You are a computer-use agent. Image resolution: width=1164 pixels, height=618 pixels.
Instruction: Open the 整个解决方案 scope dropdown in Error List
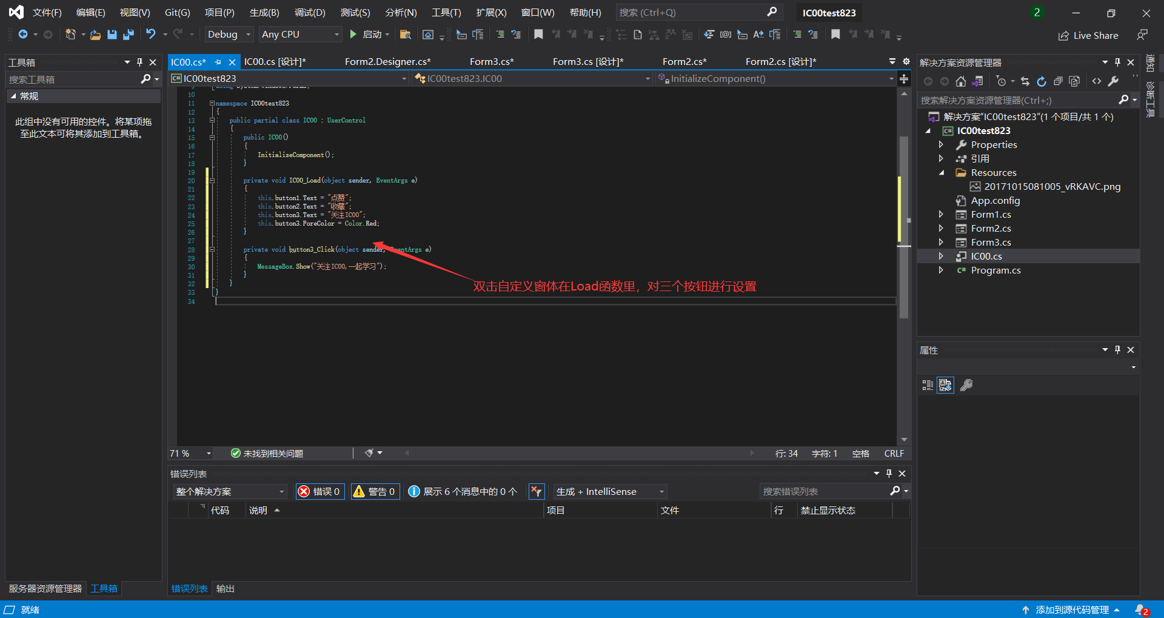[230, 491]
